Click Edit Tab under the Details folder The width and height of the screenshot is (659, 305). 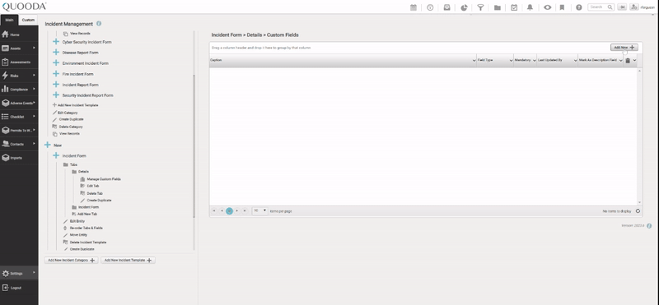93,186
